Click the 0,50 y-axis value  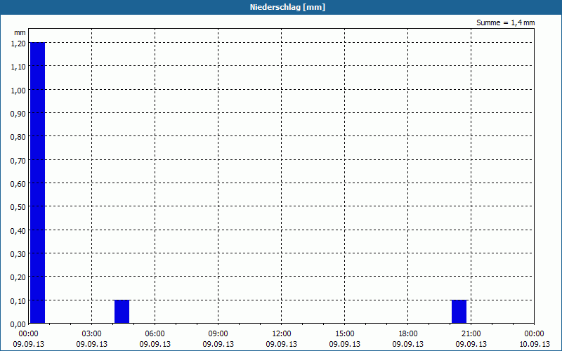tap(18, 207)
